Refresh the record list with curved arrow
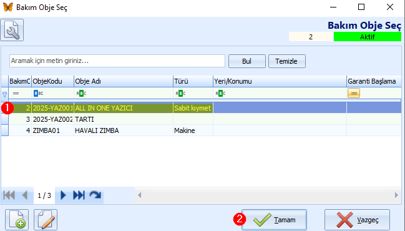405x231 pixels. click(x=95, y=195)
